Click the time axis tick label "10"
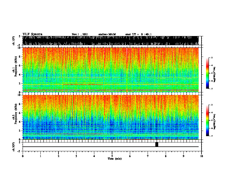227x175 pixels. point(201,156)
